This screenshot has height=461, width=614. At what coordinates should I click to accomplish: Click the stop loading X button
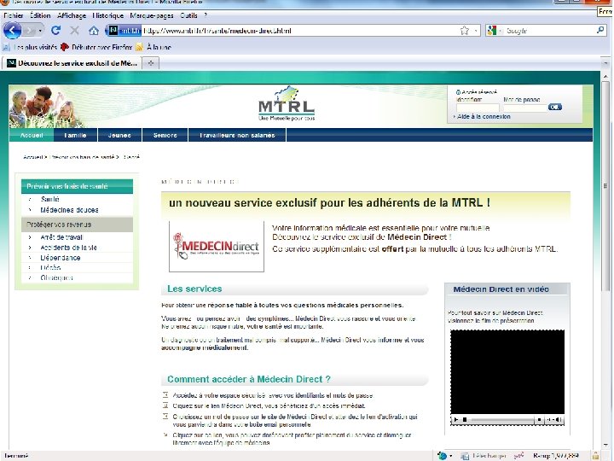74,30
